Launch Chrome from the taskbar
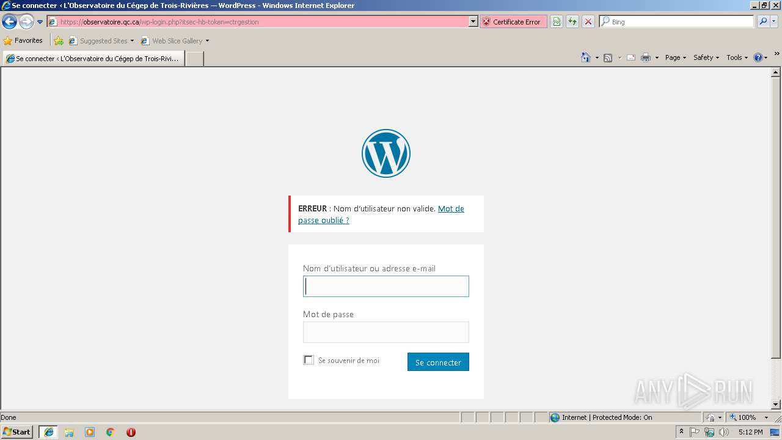This screenshot has width=782, height=440. pos(111,432)
